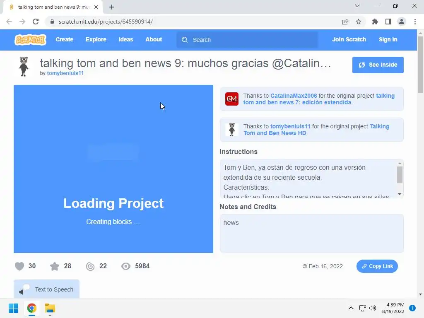The height and width of the screenshot is (318, 424).
Task: Click Chrome taskbar icon
Action: tap(31, 308)
